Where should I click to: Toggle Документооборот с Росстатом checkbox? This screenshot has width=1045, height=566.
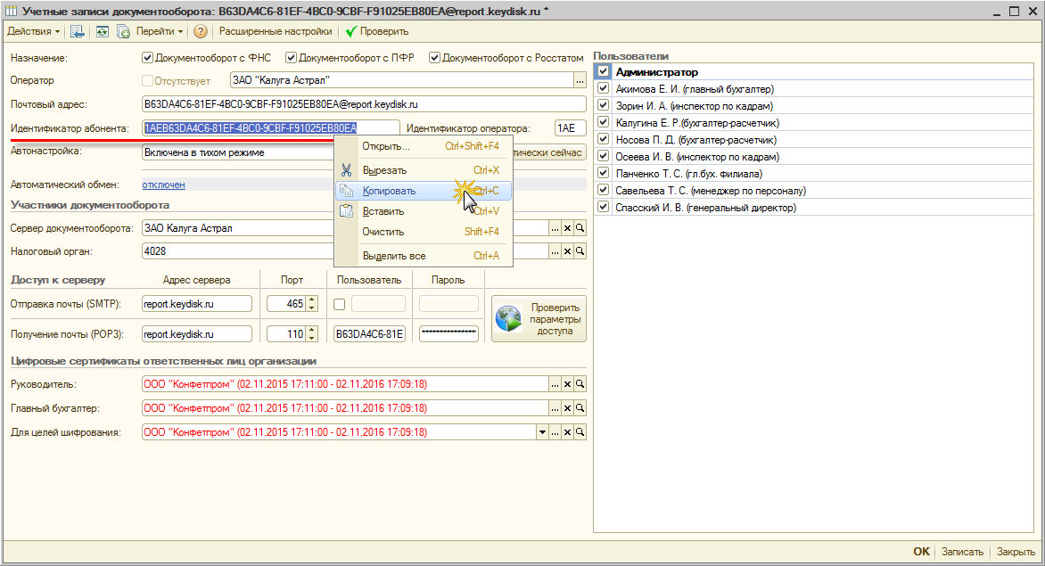434,58
